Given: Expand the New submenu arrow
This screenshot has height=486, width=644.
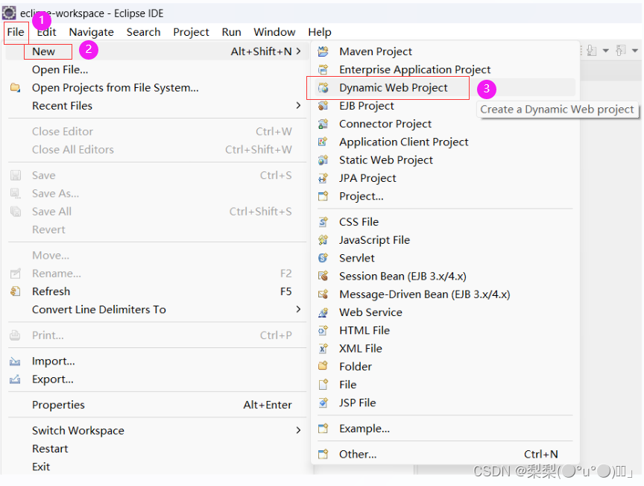Looking at the screenshot, I should (299, 51).
